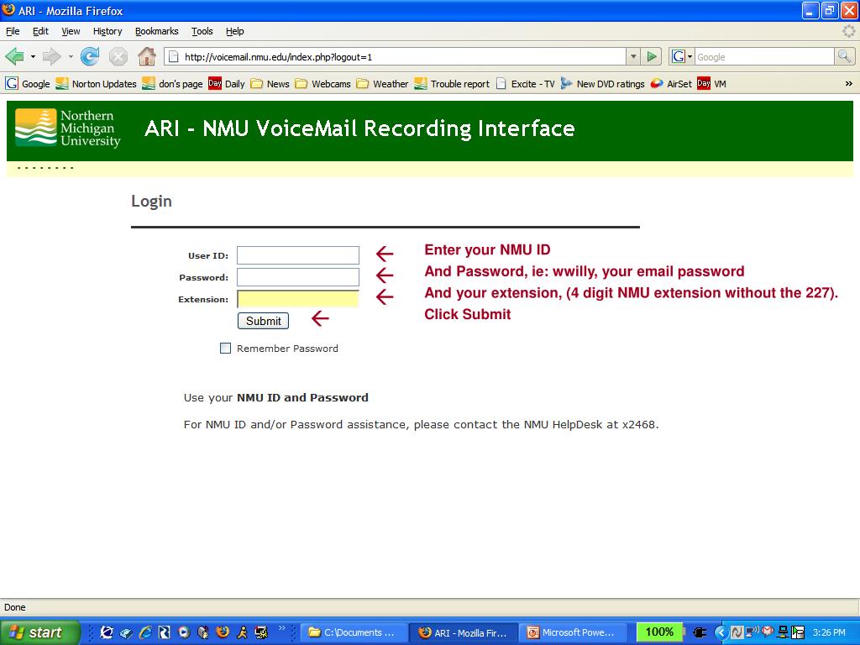Click the green Go arrow button
Image resolution: width=860 pixels, height=645 pixels.
(x=652, y=56)
